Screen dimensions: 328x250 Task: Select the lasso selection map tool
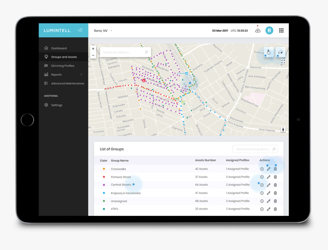coord(280,52)
